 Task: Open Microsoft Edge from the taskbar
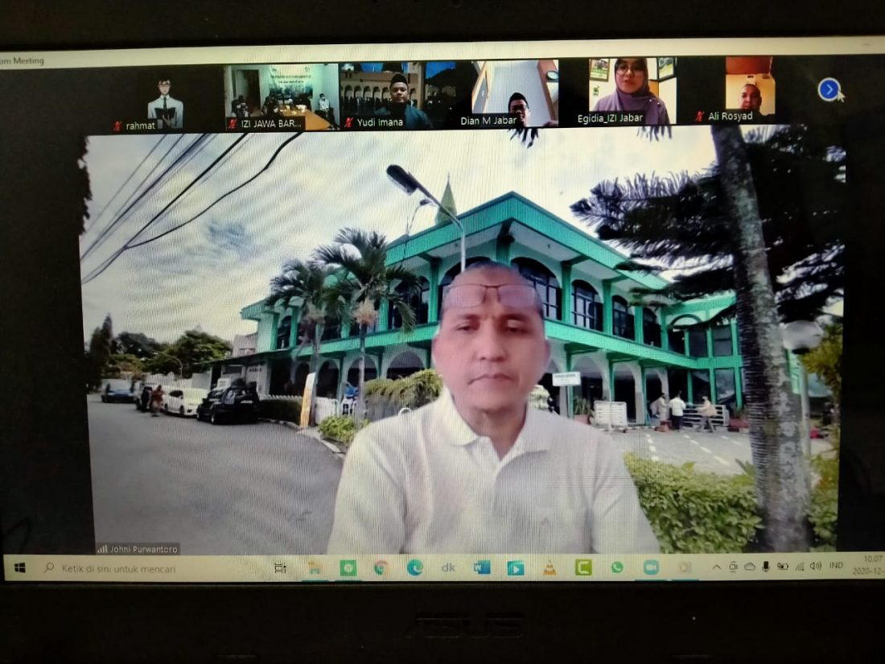[x=415, y=567]
